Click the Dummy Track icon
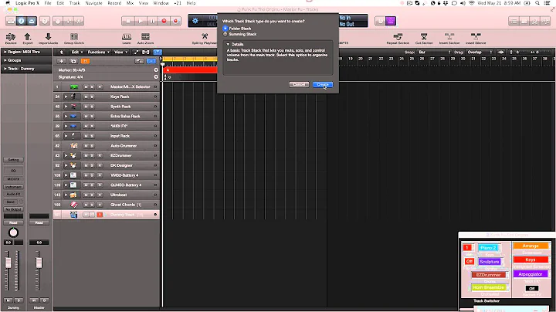Viewport: 556px width, 312px height. click(74, 215)
